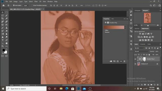Select the Zoom tool

pos(3,46)
